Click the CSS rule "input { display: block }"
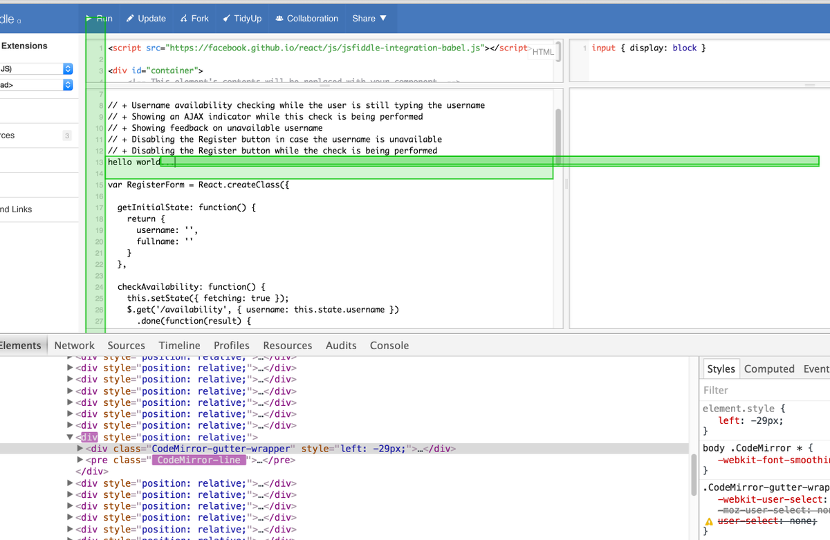 [649, 48]
